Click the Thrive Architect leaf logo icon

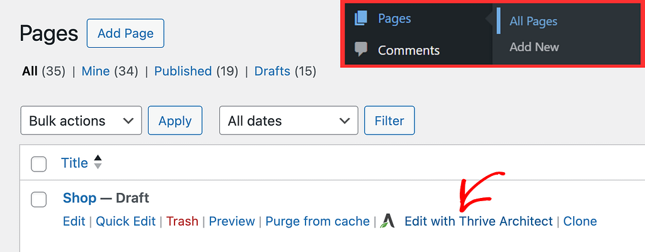[387, 221]
